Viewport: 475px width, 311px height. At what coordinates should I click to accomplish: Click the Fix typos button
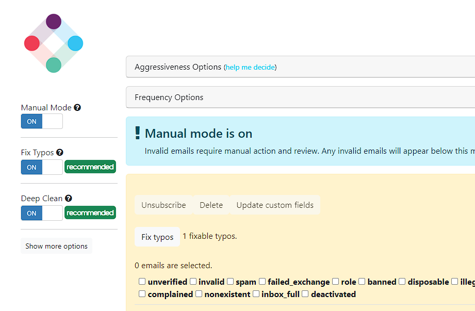(157, 237)
